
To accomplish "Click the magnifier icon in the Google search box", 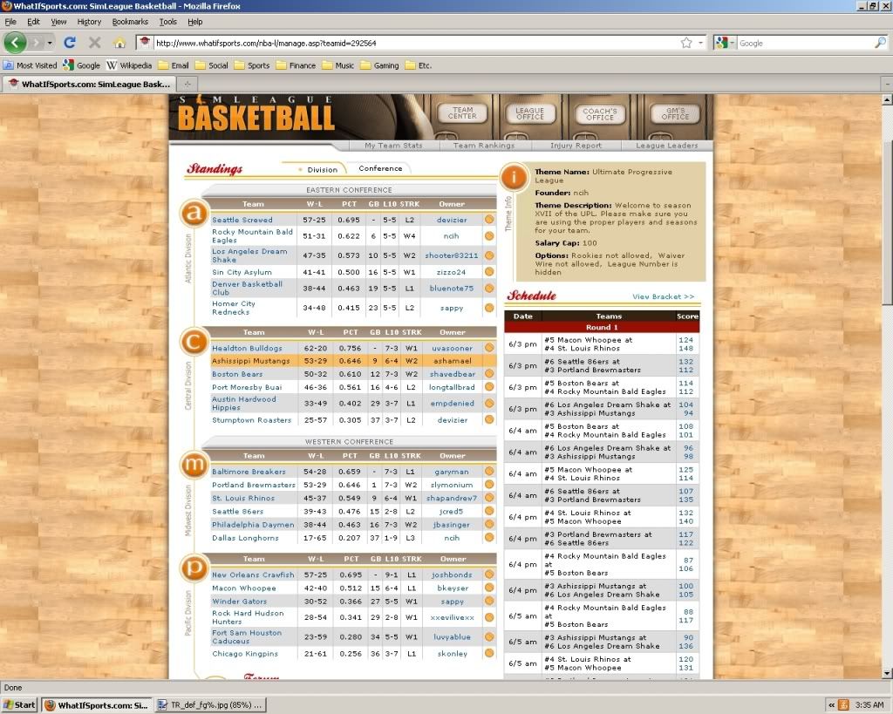I will pos(880,42).
